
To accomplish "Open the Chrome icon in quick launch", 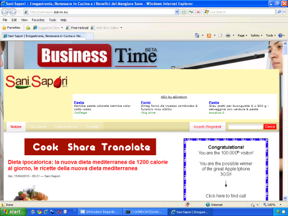I will [39, 212].
